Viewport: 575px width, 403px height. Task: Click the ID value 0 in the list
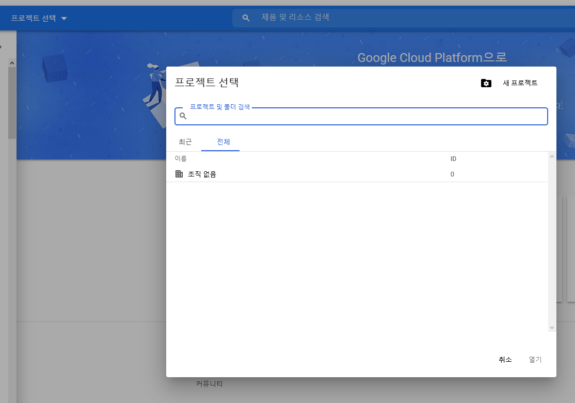point(452,174)
